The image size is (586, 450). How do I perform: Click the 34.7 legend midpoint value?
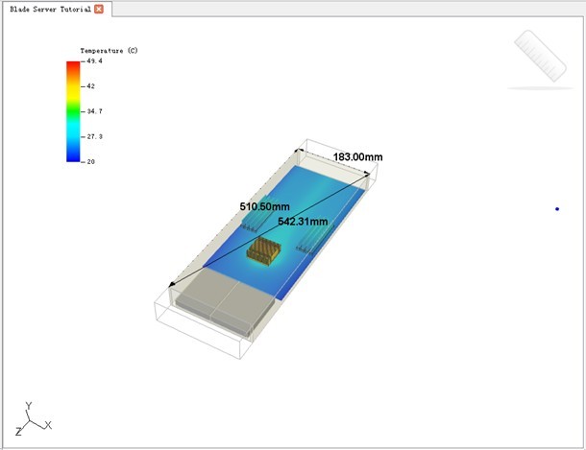point(95,111)
